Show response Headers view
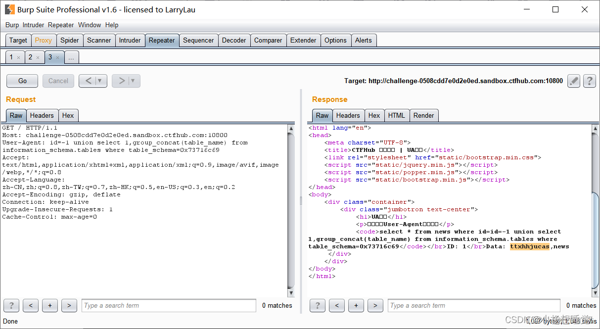The width and height of the screenshot is (600, 329). pyautogui.click(x=348, y=115)
